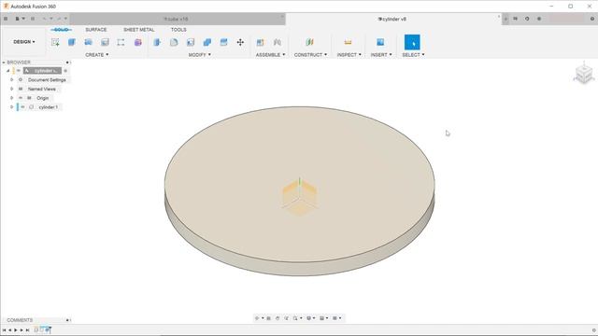Select the Insert image icon
The height and width of the screenshot is (336, 598).
coord(380,42)
